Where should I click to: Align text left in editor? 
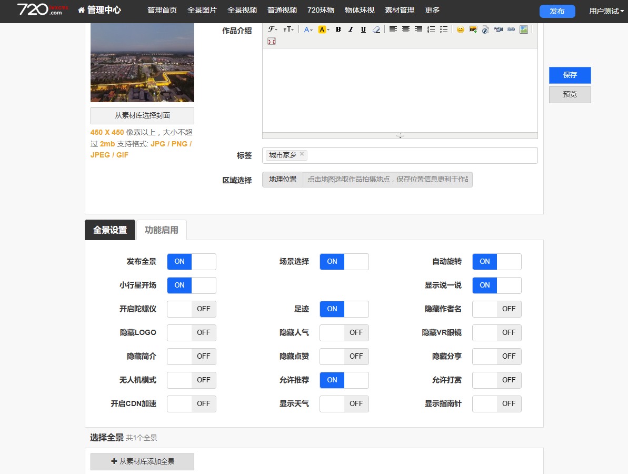393,29
